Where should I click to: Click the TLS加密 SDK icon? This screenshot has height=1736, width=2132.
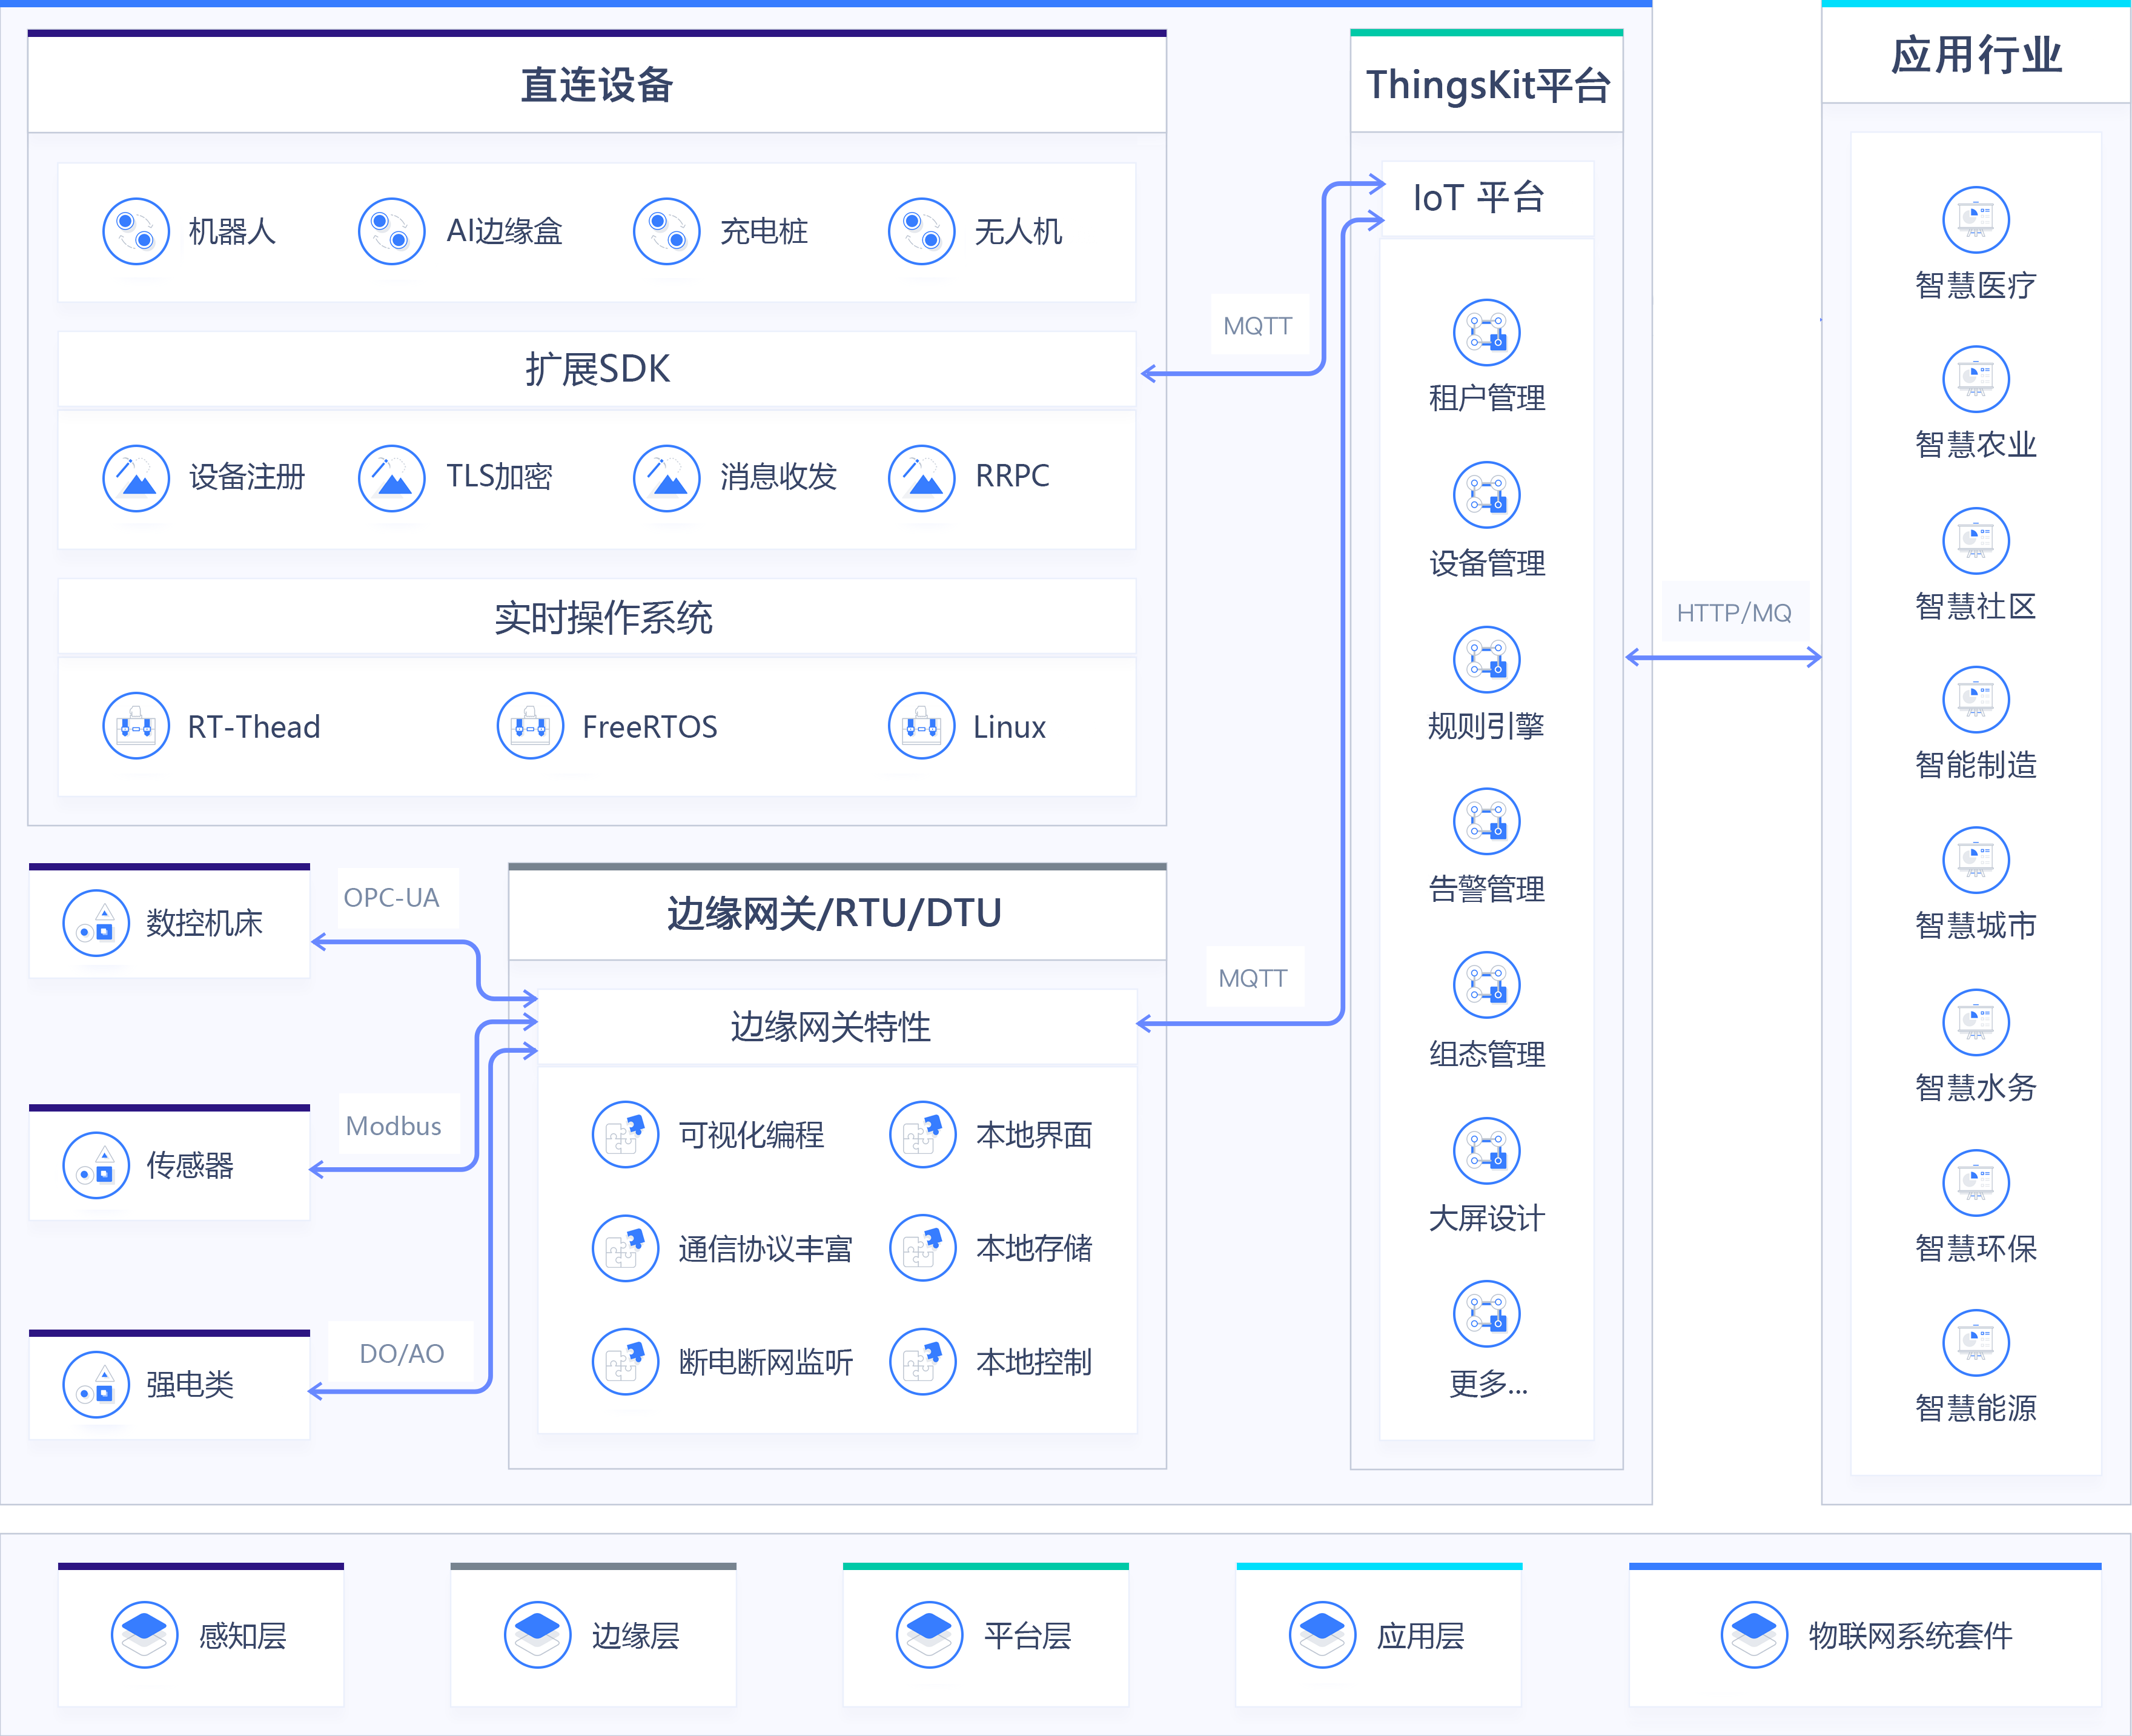(x=392, y=478)
